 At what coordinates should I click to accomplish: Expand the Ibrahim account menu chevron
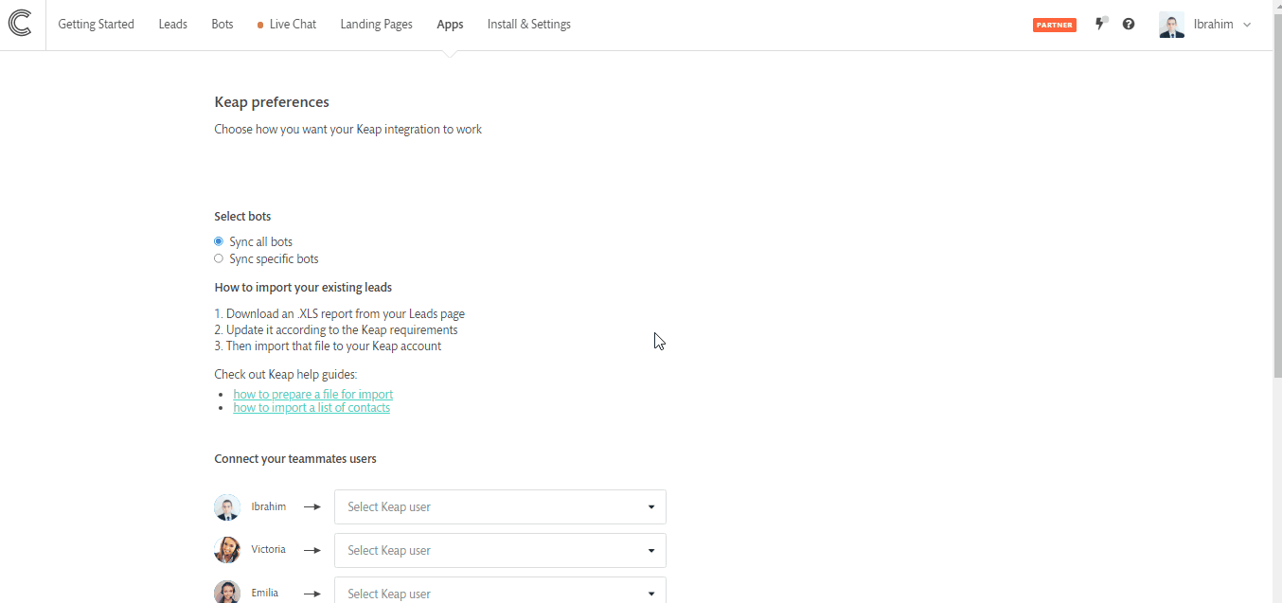click(x=1247, y=25)
